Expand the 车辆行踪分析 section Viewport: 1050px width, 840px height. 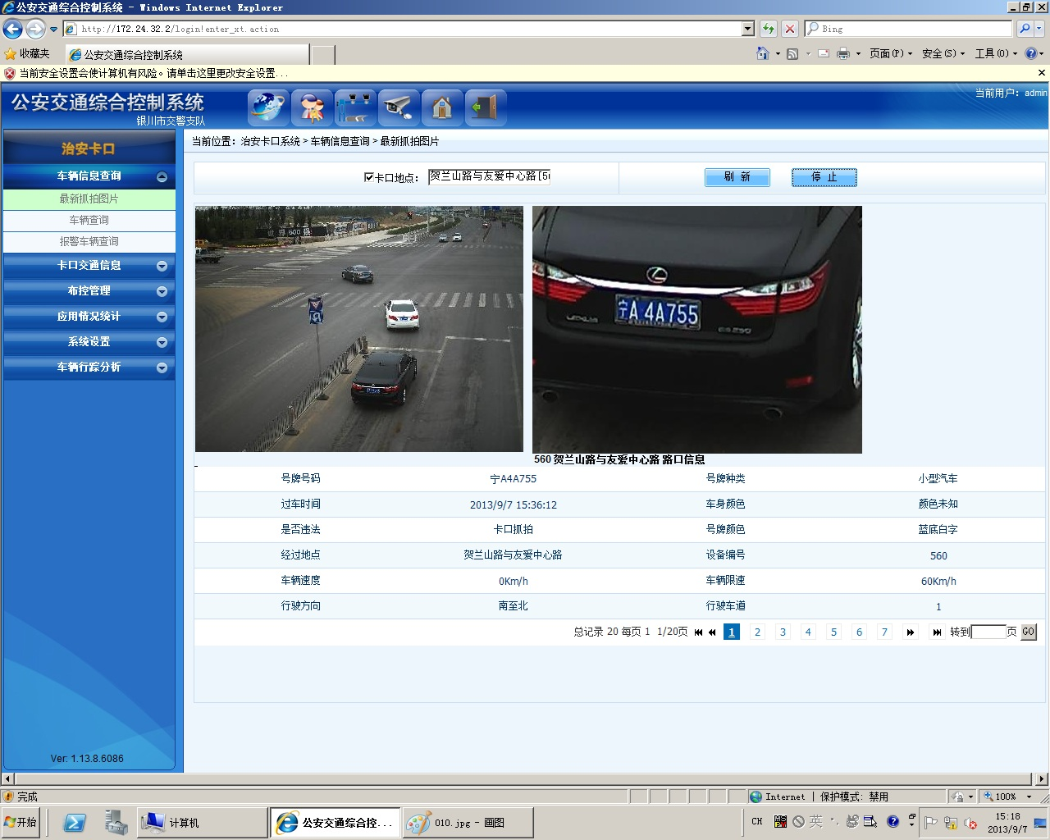click(x=162, y=367)
